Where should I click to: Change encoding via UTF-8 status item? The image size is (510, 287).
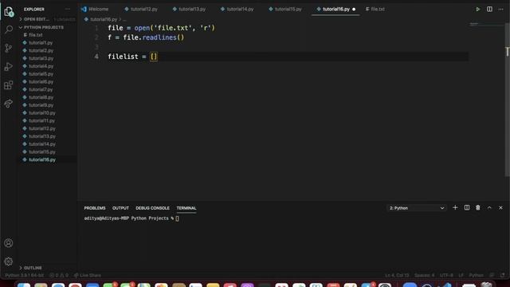tap(446, 275)
